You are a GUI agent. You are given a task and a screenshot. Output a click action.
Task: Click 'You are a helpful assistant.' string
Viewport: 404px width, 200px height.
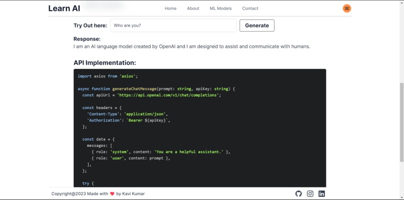point(189,152)
